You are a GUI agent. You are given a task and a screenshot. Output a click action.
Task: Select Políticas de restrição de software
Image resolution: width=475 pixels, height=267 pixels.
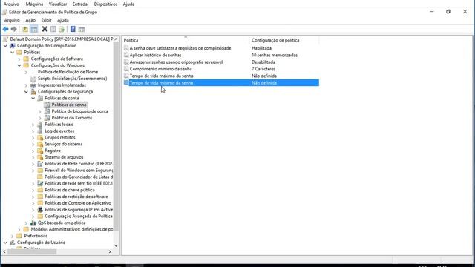(76, 197)
